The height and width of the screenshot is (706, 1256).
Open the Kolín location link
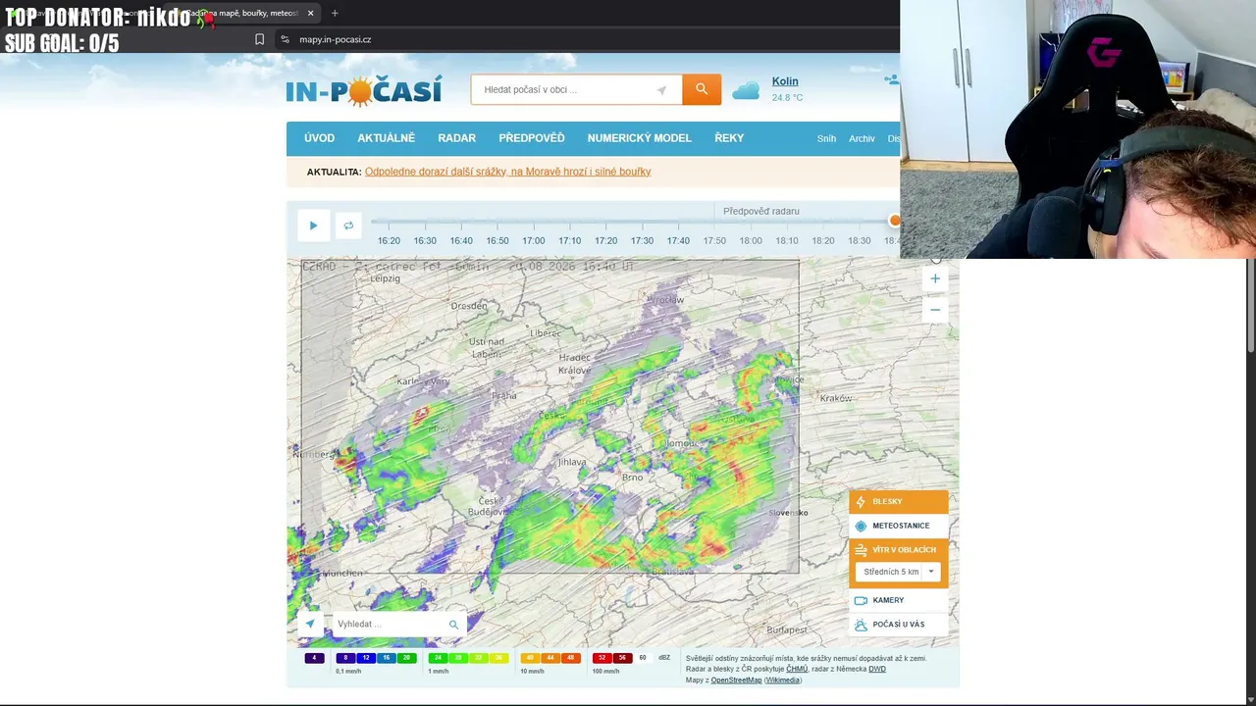pos(785,81)
